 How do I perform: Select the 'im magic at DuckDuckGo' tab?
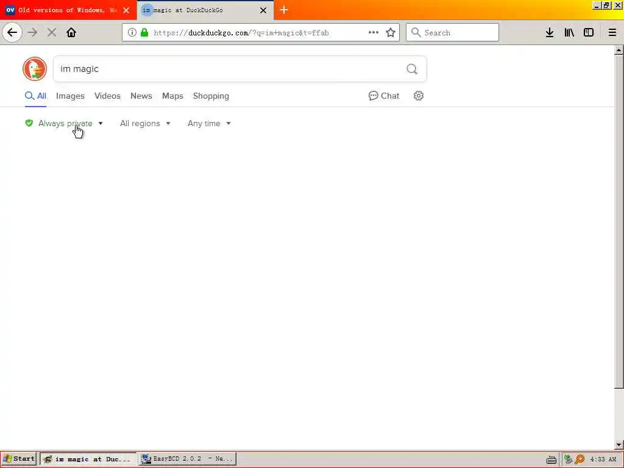(x=205, y=10)
